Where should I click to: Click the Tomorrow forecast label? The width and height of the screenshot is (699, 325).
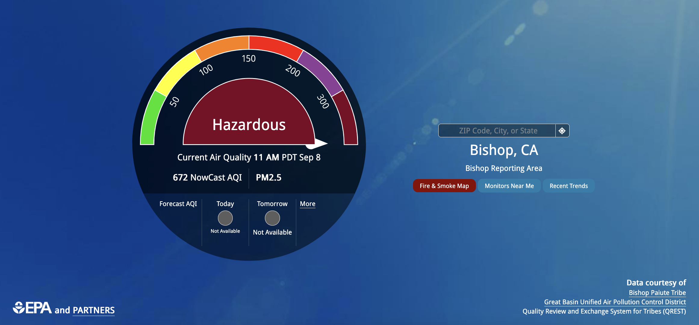[272, 204]
